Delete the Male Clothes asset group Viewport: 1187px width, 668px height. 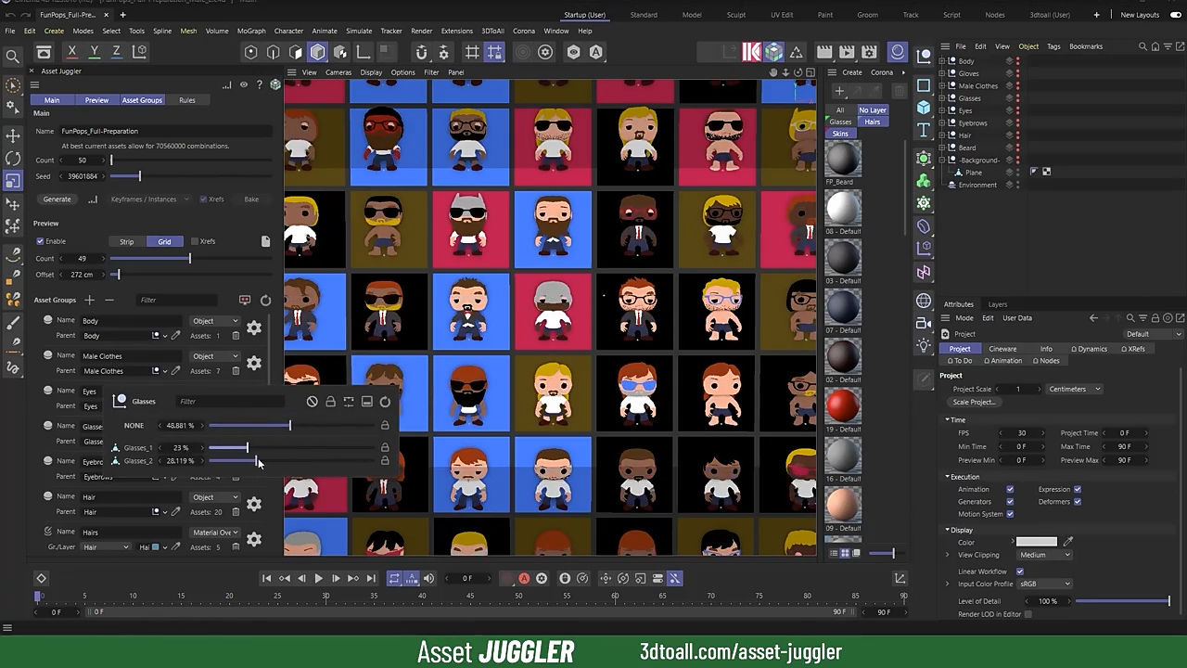point(236,371)
